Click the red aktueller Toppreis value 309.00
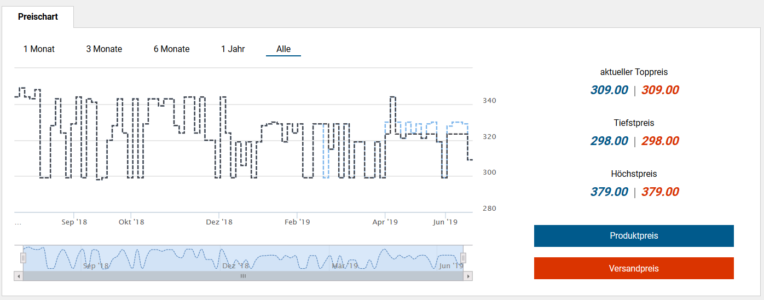 pyautogui.click(x=660, y=90)
